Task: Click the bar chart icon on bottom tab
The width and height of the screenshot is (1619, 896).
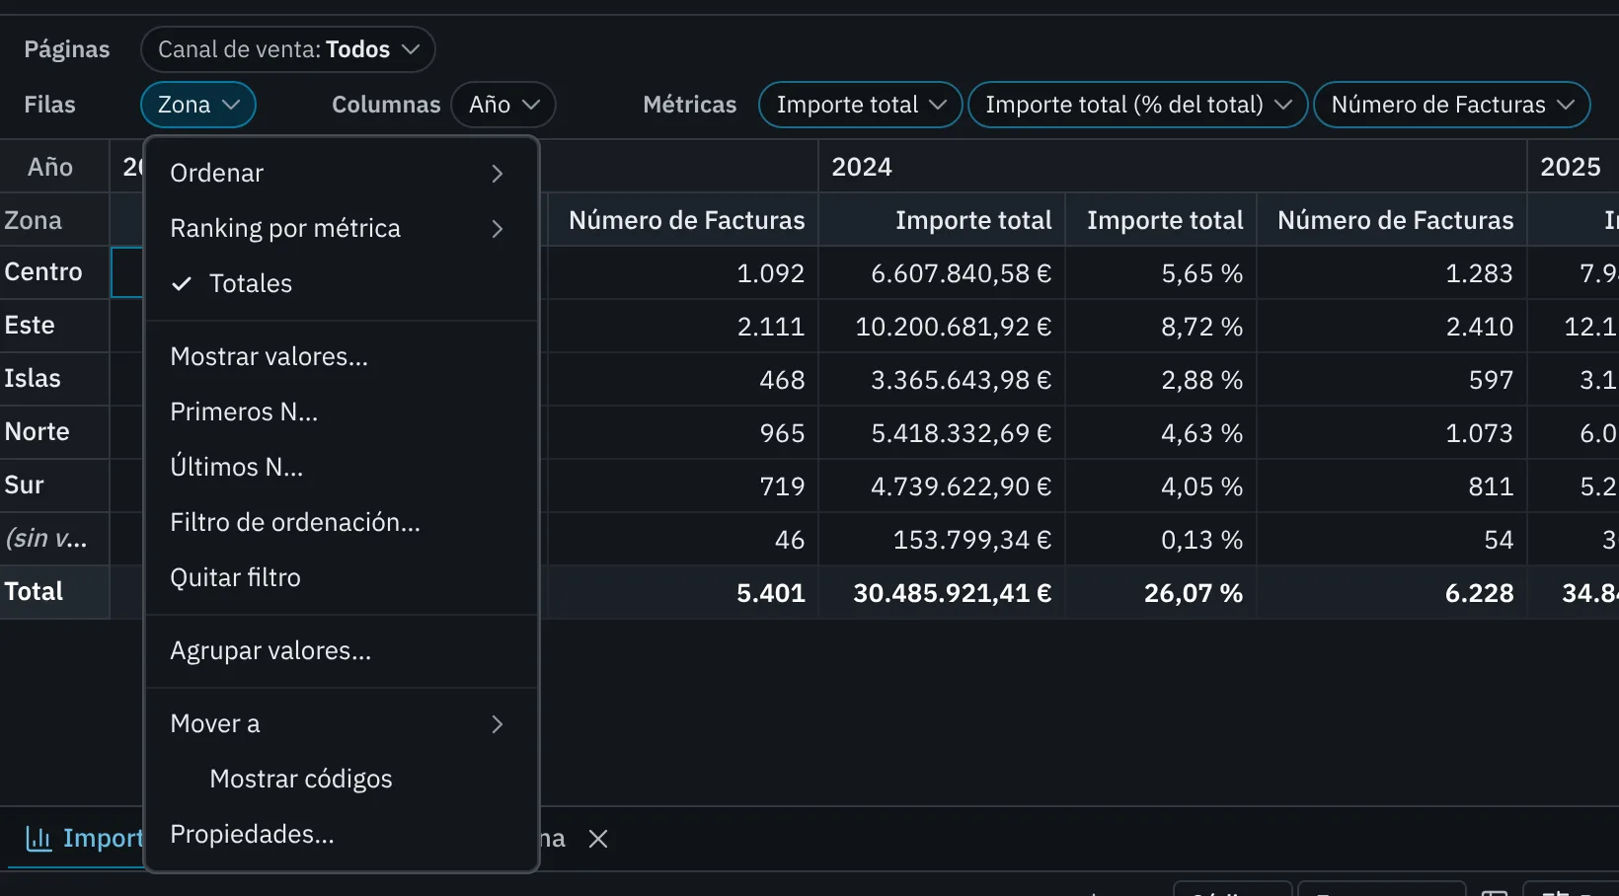Action: (39, 839)
